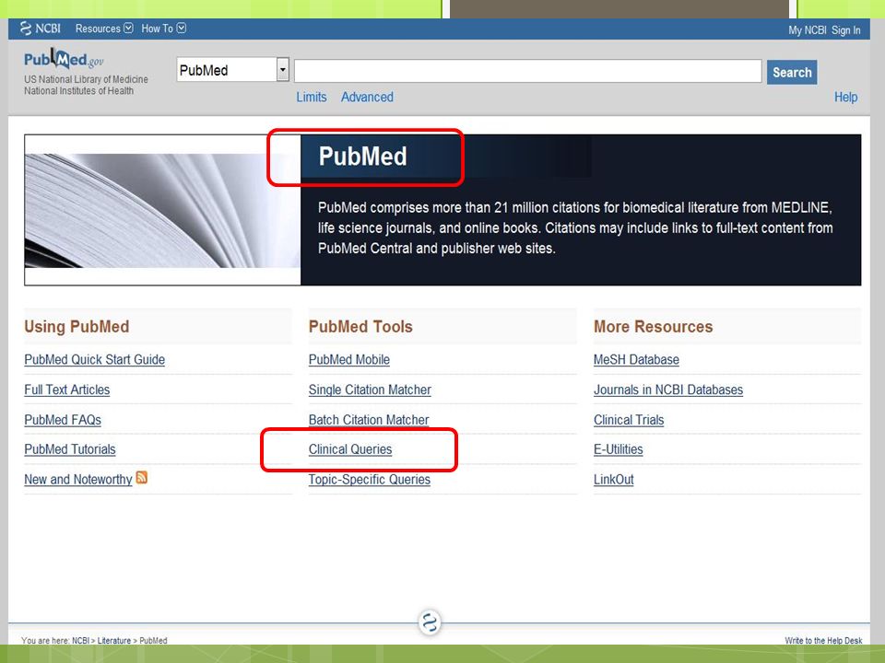Click the PubMed Tools heading

[x=360, y=326]
